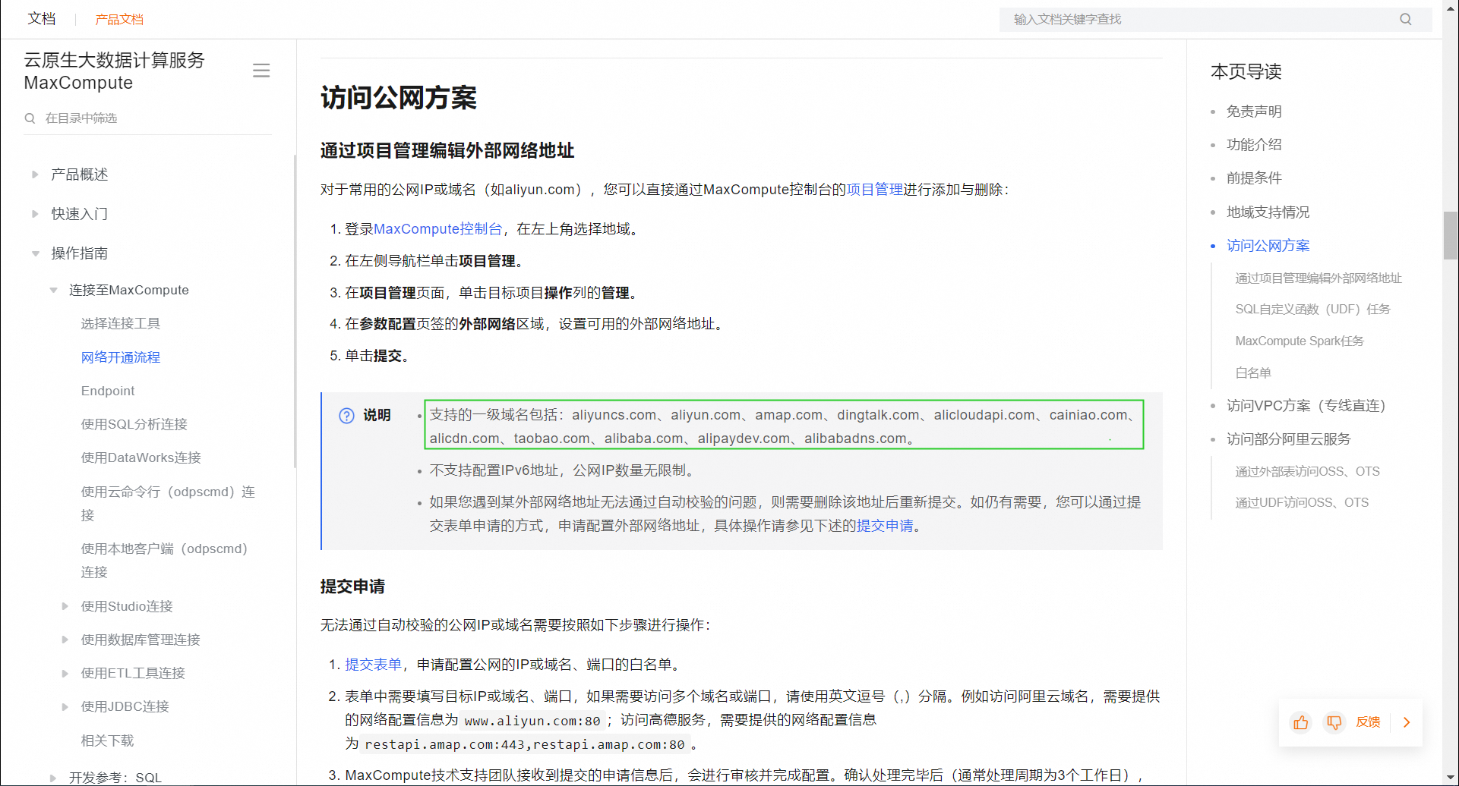Select 使用本地客户端（odpscmd）连接 in sidebar

[164, 560]
